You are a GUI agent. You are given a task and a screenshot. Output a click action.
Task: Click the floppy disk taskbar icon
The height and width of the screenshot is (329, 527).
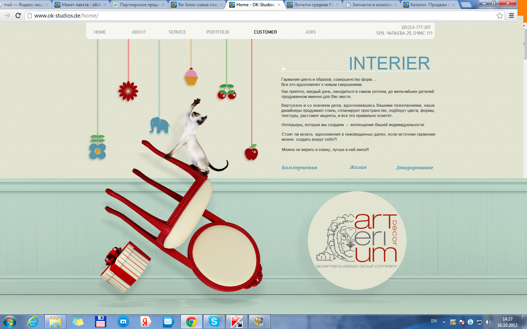[x=100, y=322]
